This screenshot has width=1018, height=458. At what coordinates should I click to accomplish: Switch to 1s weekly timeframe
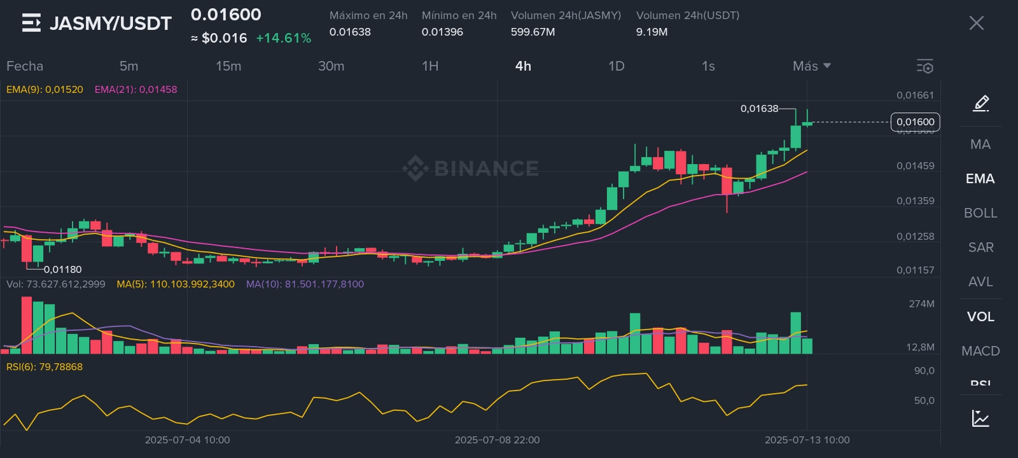[708, 66]
